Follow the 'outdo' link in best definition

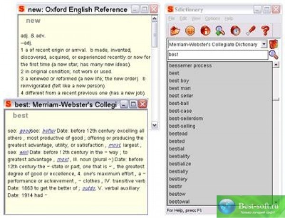89,188
